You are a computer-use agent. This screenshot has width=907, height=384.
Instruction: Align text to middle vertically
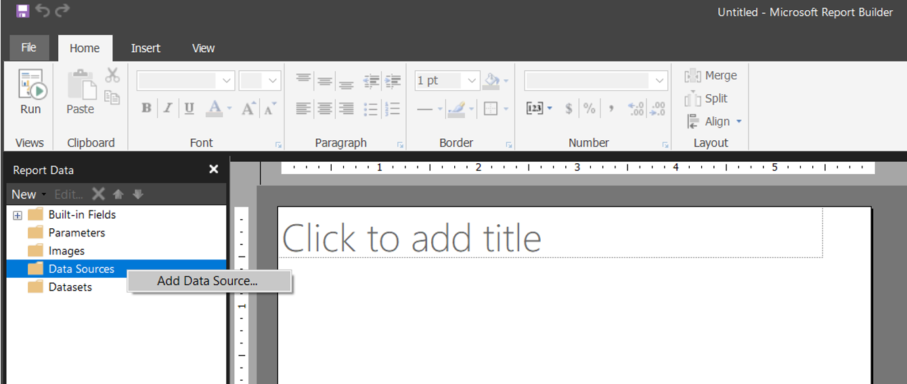[325, 81]
